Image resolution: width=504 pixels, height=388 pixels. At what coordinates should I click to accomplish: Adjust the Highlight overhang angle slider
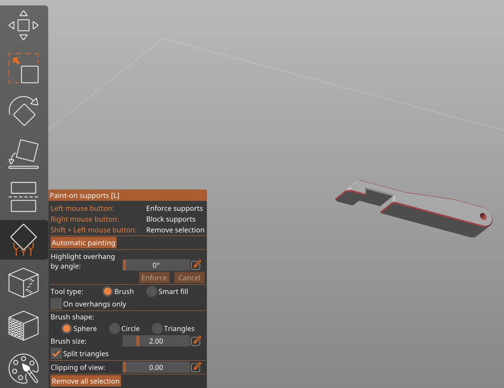tap(156, 265)
